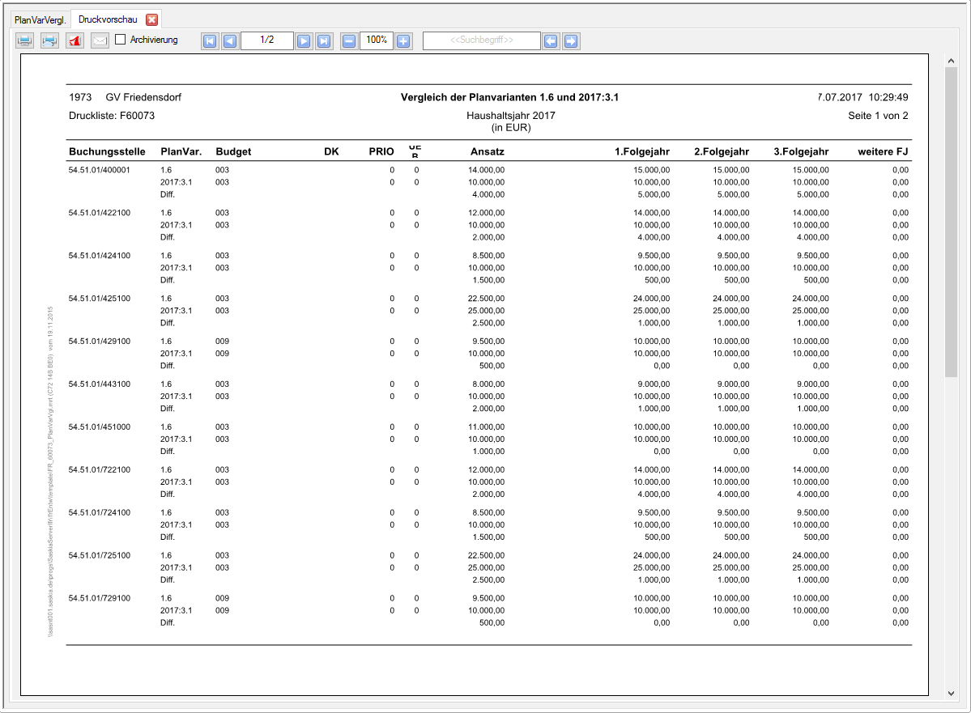Jump to the first page
Screen dimensions: 971x713
point(210,41)
